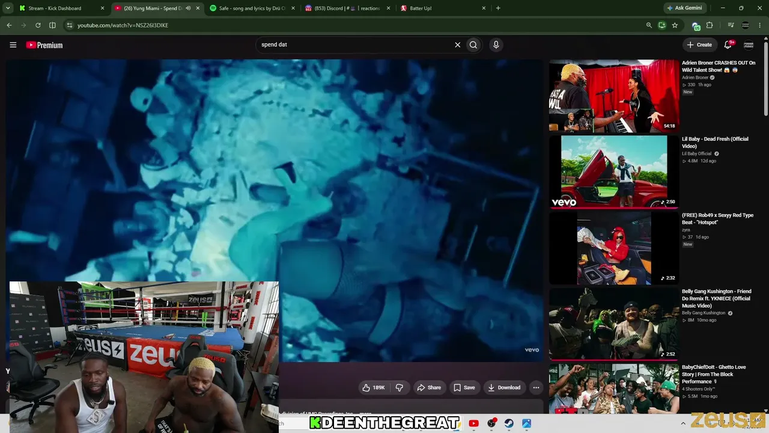Open BabyChiefDoIt Ghetto Love Story title
Image resolution: width=769 pixels, height=433 pixels.
tap(714, 374)
